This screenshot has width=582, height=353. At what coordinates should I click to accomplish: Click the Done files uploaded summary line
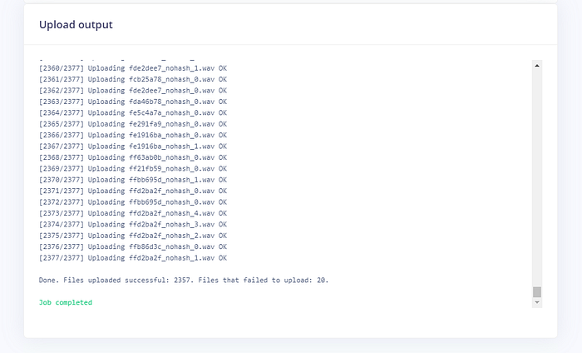point(184,281)
